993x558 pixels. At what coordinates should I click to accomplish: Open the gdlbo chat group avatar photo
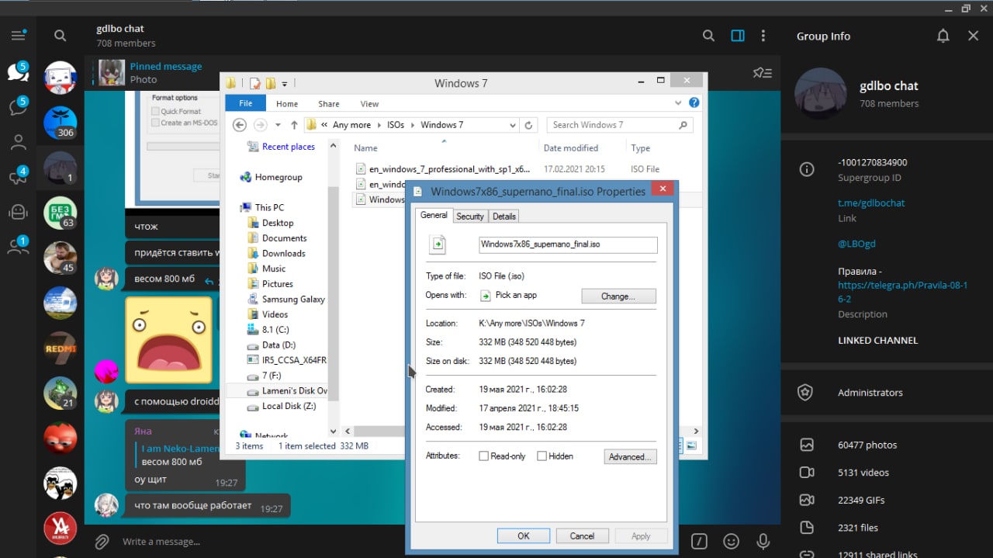coord(821,94)
